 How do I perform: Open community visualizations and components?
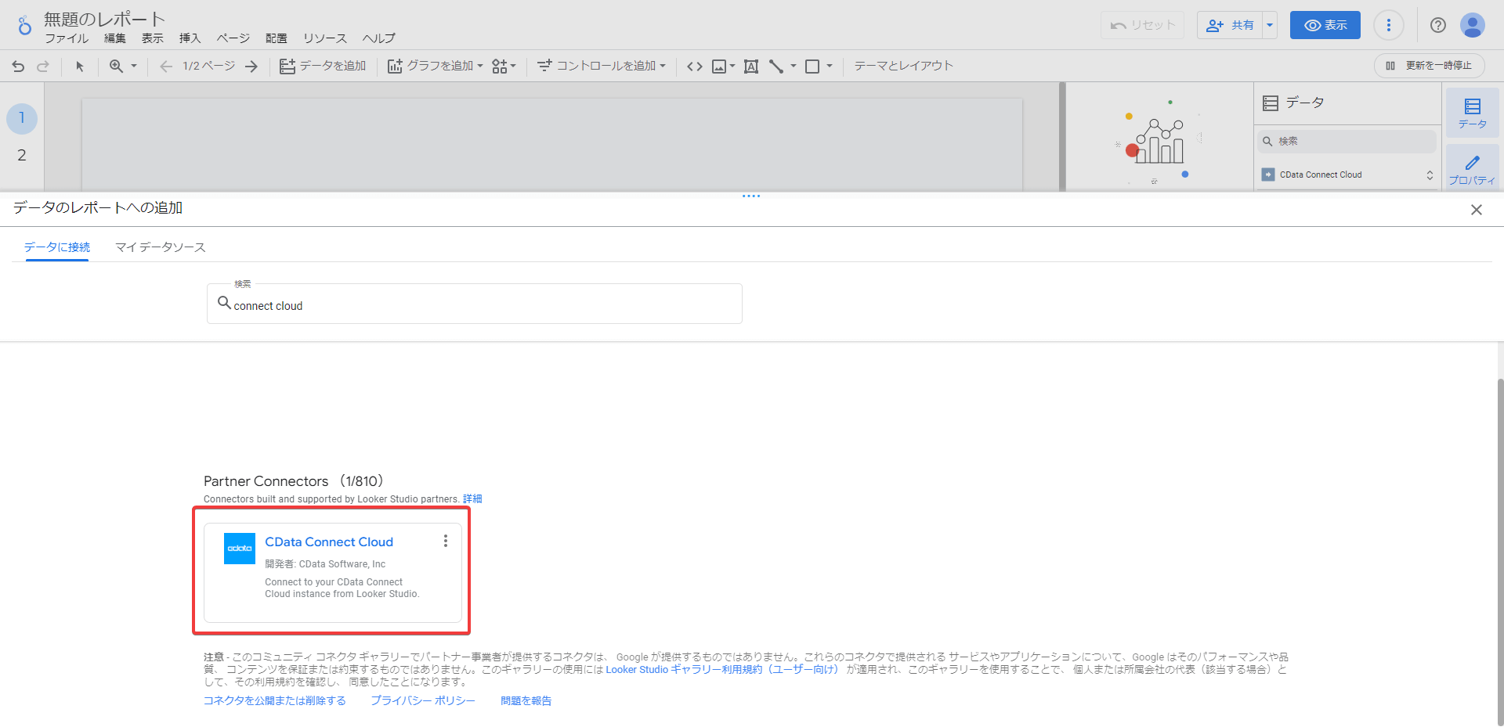(x=504, y=67)
